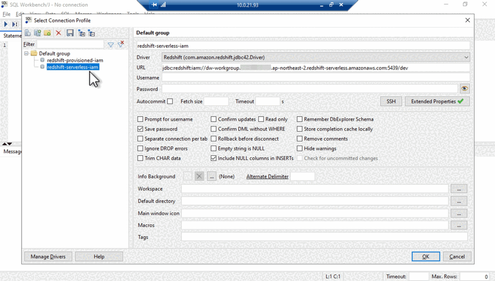The height and width of the screenshot is (281, 495).
Task: Reset Info Background color with X button
Action: point(200,176)
